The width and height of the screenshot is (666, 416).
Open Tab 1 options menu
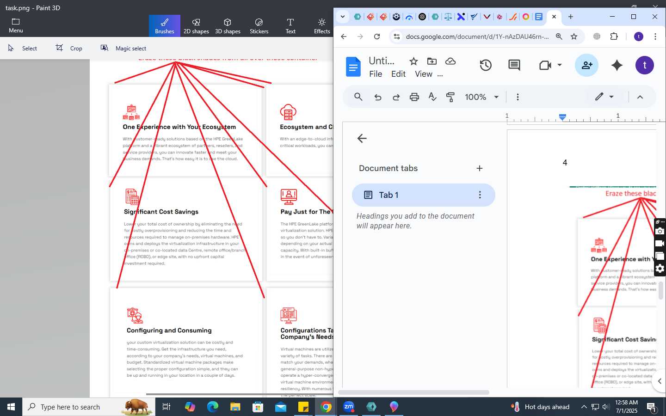click(x=480, y=195)
